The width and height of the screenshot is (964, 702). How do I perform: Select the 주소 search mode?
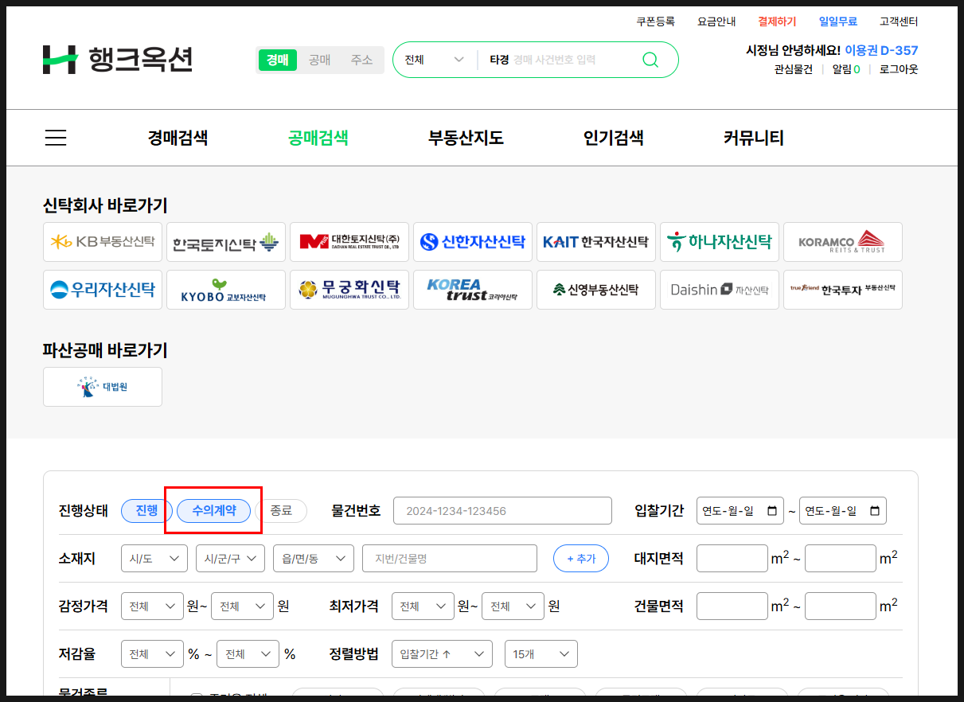click(362, 60)
